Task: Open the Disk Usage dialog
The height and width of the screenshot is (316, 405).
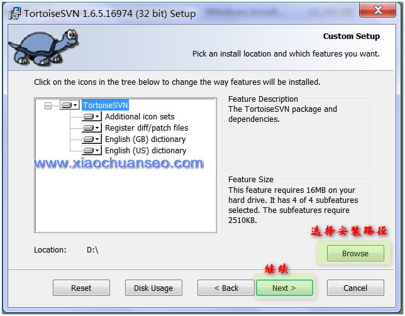Action: point(153,288)
